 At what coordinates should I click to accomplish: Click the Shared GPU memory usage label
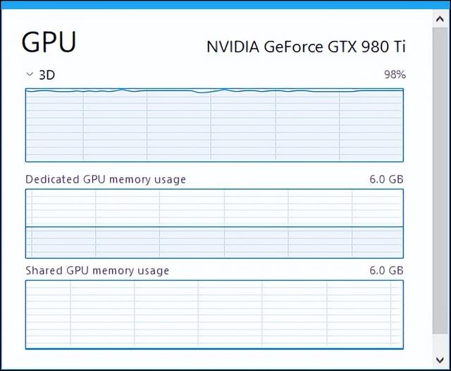[x=97, y=271]
